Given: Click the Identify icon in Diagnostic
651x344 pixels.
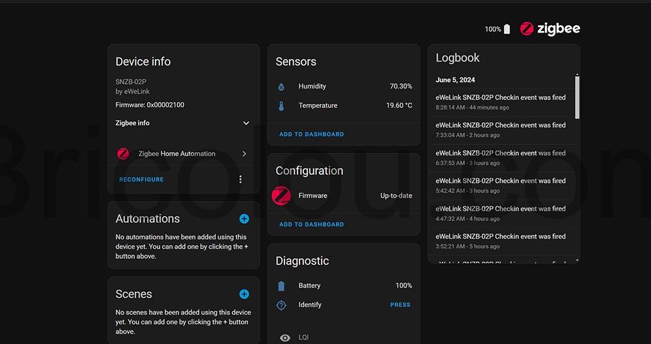Looking at the screenshot, I should [281, 305].
